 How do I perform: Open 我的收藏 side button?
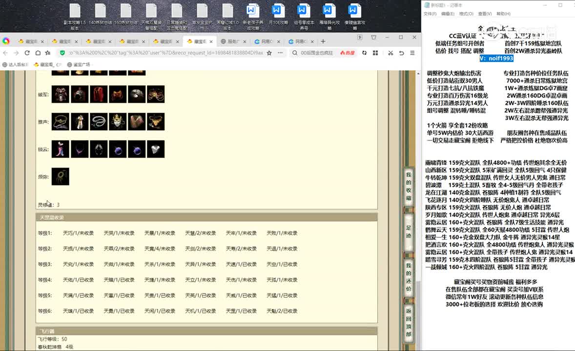(x=409, y=187)
